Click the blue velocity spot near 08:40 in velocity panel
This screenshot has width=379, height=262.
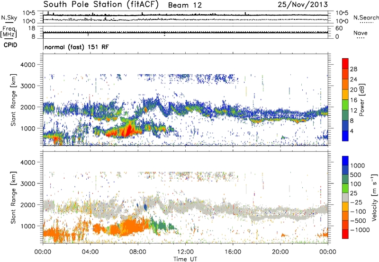pyautogui.click(x=145, y=207)
